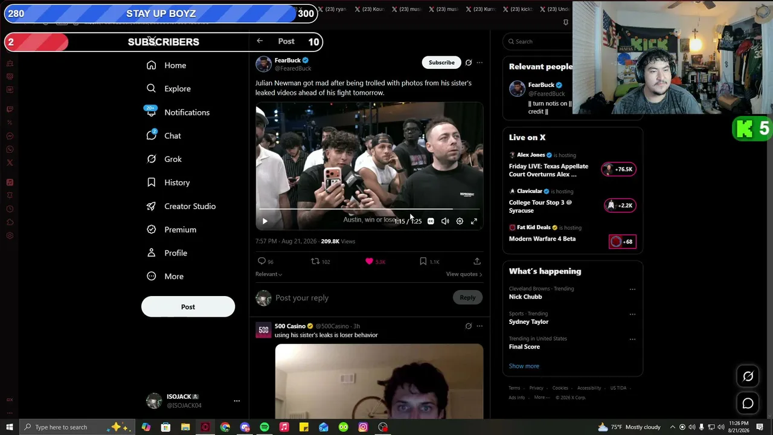773x435 pixels.
Task: Open Instagram from the taskbar
Action: [363, 427]
